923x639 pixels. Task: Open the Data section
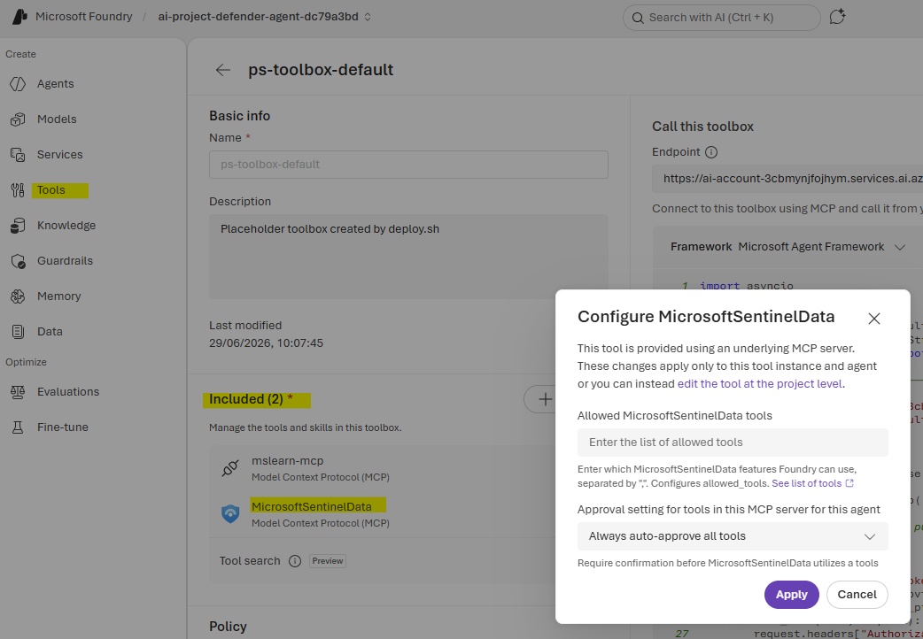pyautogui.click(x=50, y=331)
